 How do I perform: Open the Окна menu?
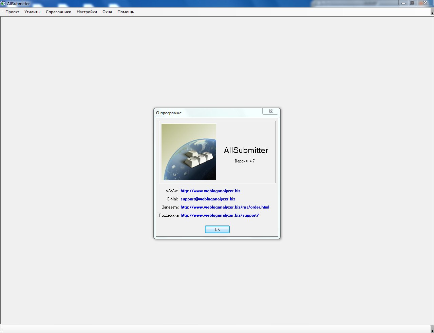(107, 12)
